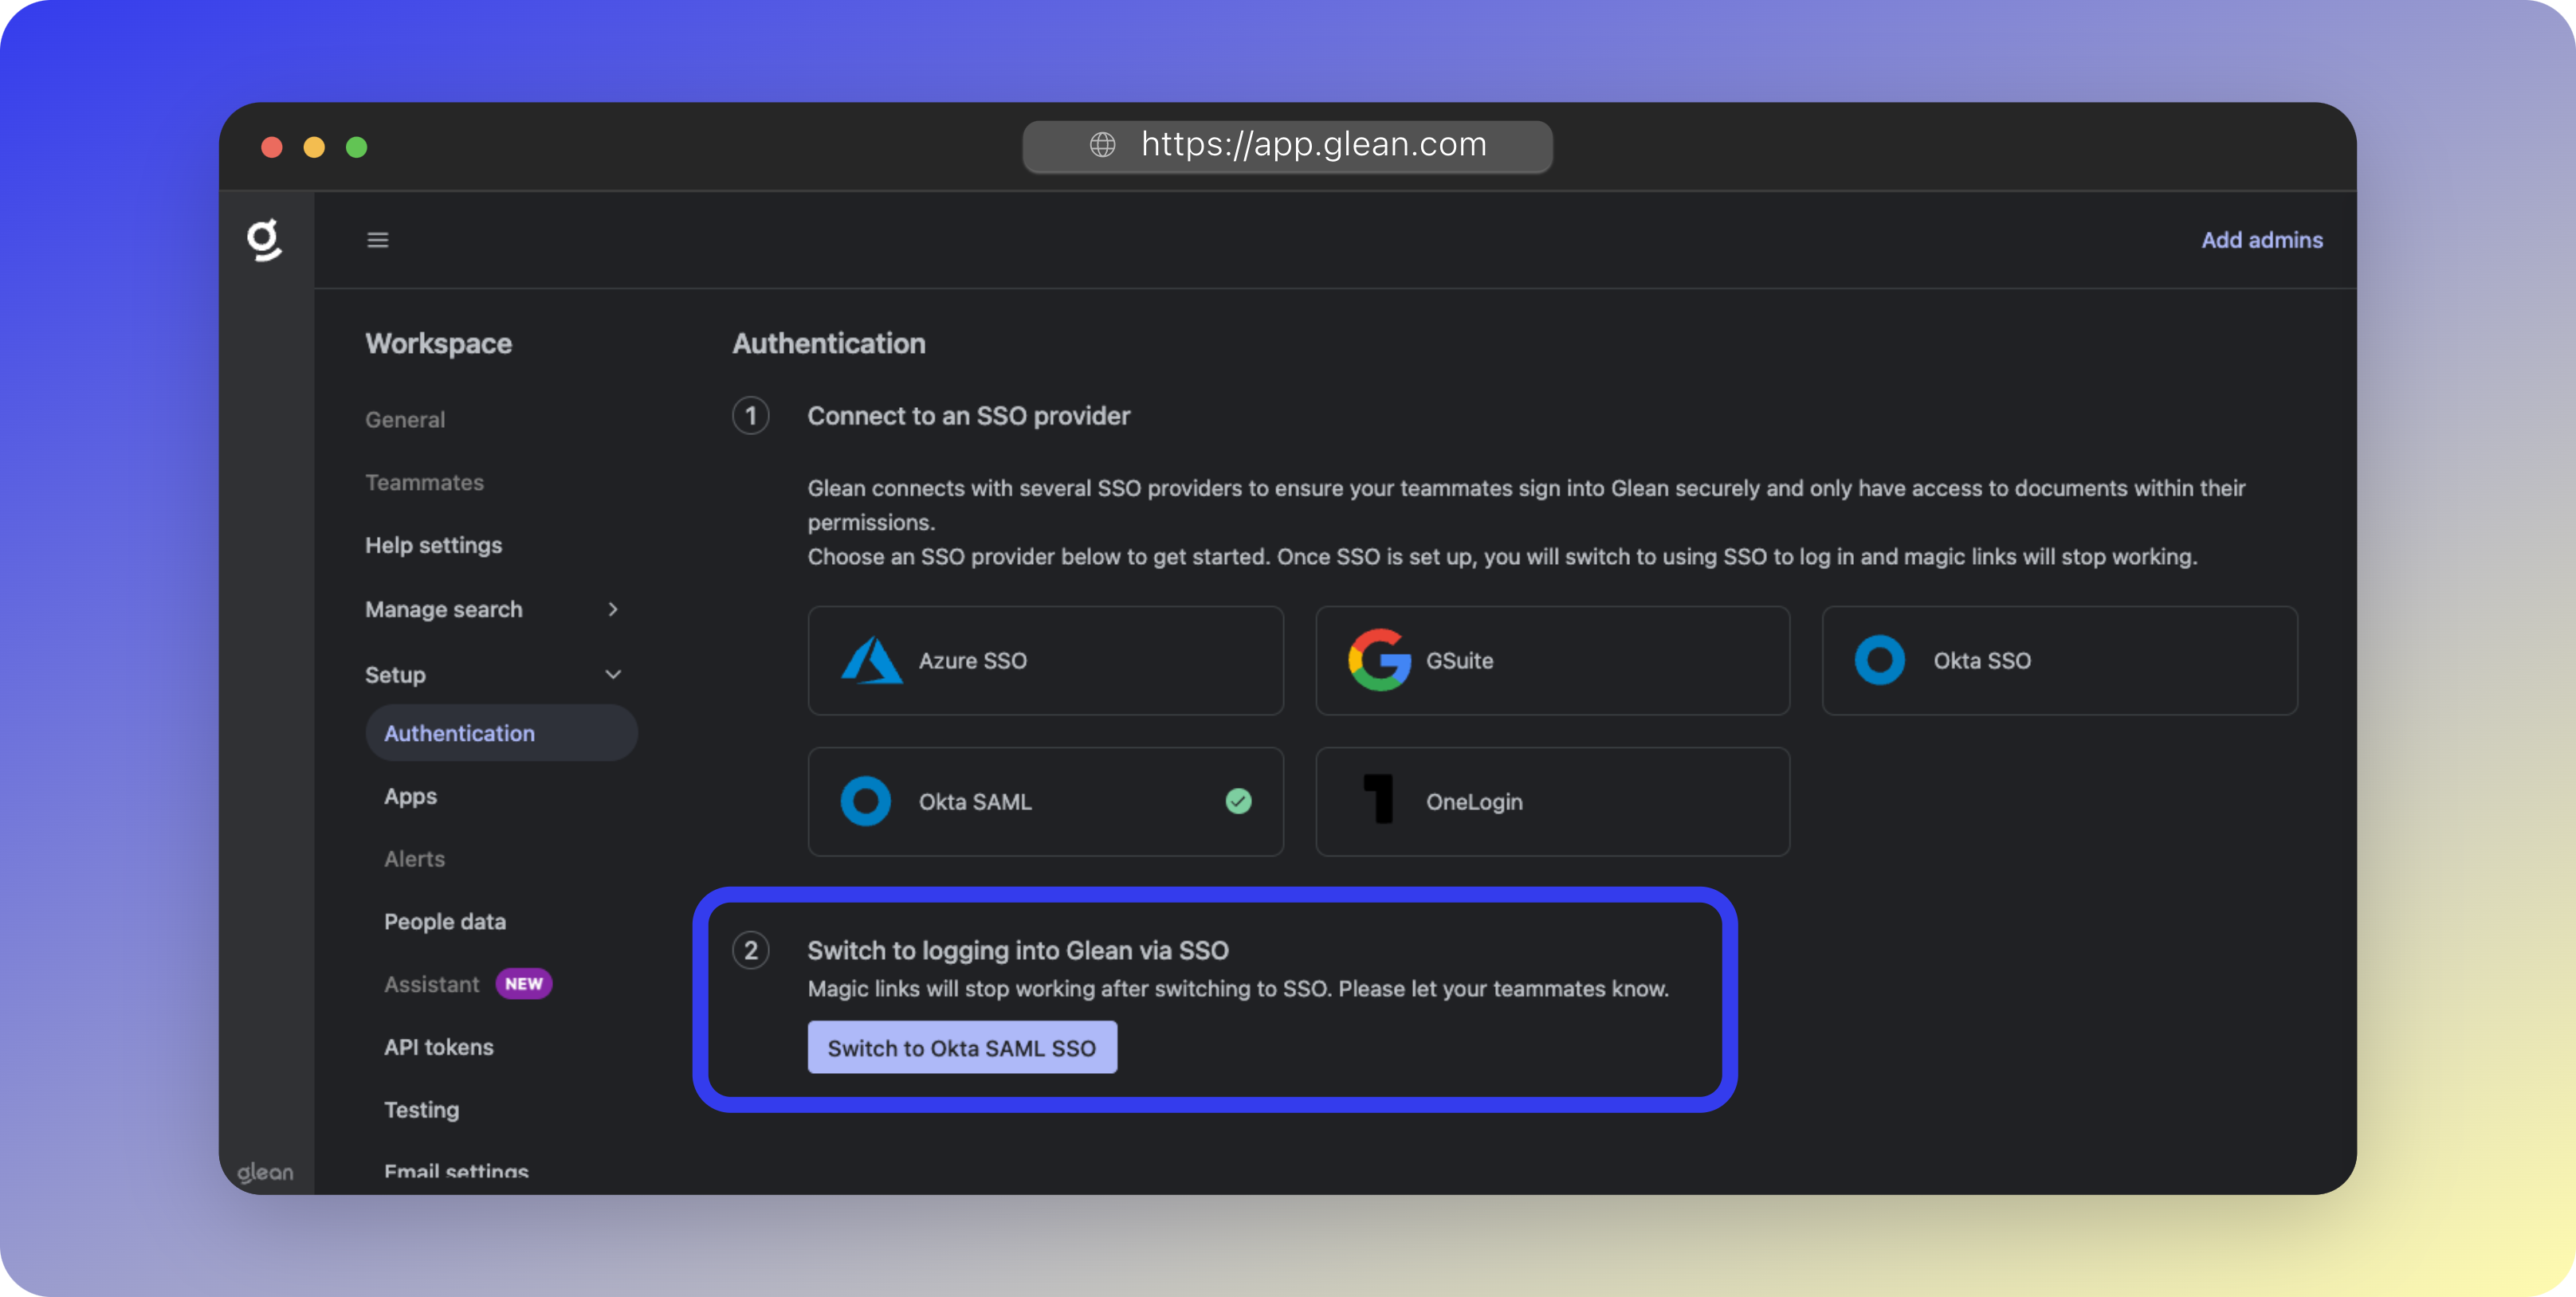Open the Apps settings page

pyautogui.click(x=410, y=797)
